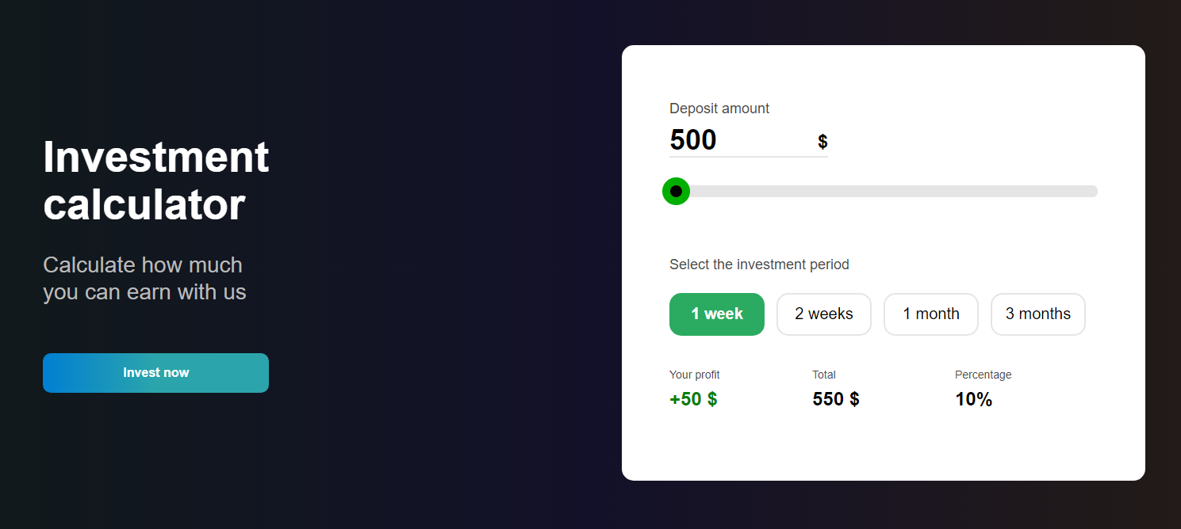Image resolution: width=1181 pixels, height=529 pixels.
Task: Click the 'Select the investment period' label
Action: [759, 264]
